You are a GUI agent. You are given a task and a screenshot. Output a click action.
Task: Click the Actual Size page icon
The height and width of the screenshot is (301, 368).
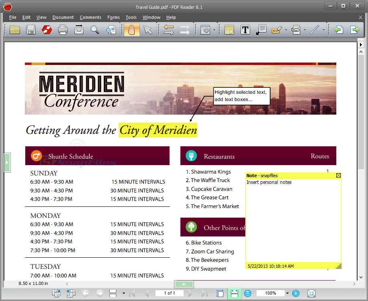click(x=220, y=293)
